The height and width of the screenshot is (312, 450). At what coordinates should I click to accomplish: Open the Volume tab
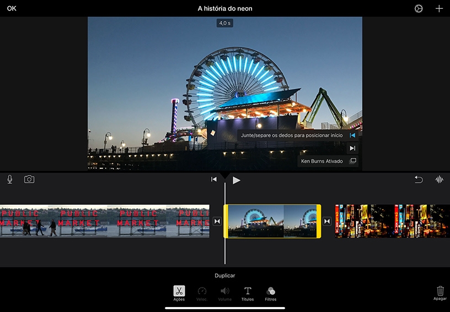point(224,293)
